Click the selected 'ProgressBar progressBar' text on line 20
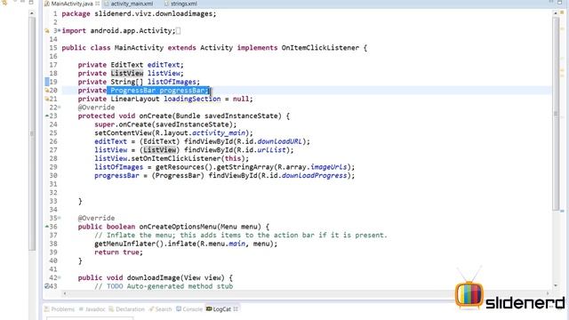 tap(158, 91)
